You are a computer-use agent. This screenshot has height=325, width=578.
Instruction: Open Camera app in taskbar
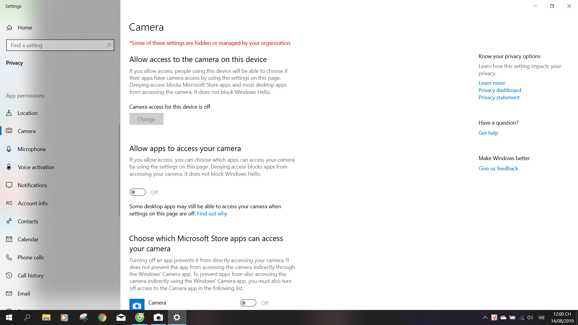(158, 317)
